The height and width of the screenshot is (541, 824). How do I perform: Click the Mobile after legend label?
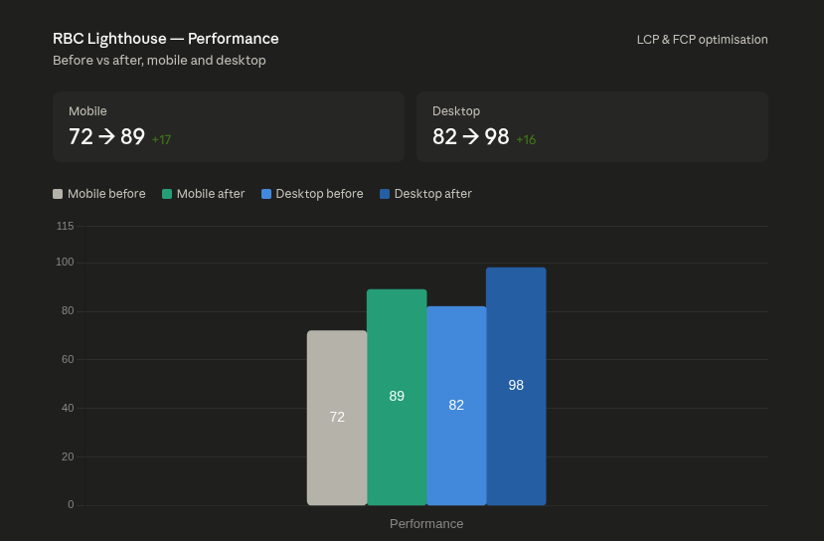(x=211, y=194)
